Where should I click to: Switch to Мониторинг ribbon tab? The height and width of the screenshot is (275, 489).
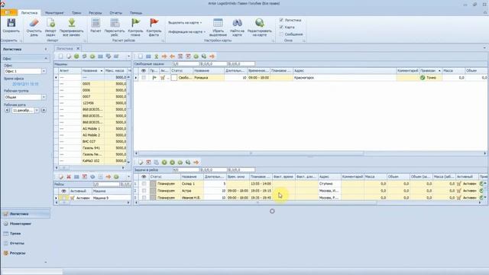click(54, 13)
